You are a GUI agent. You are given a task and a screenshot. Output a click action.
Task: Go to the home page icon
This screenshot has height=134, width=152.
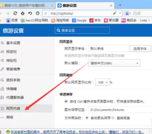pyautogui.click(x=23, y=13)
